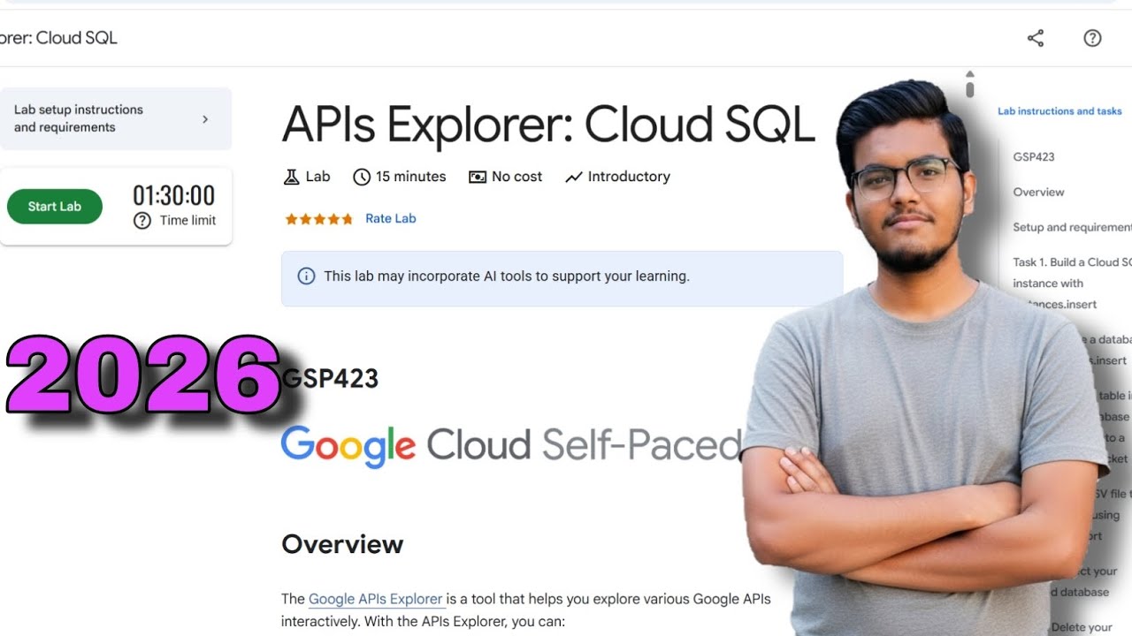Jump to Setup and requirements in outline
Viewport: 1132px width, 636px height.
tap(1072, 227)
